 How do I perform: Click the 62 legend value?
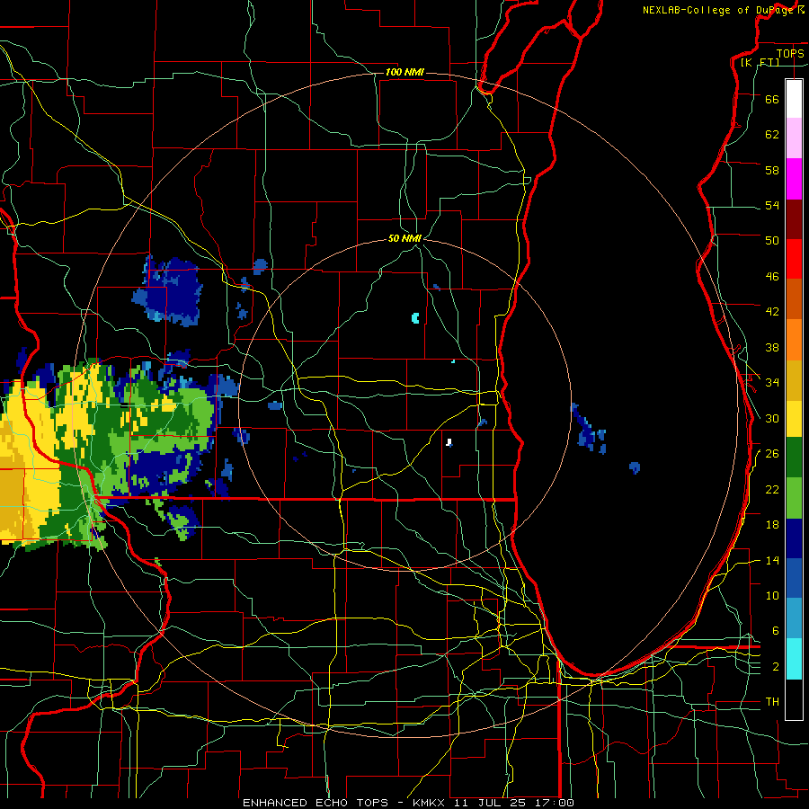tap(772, 135)
